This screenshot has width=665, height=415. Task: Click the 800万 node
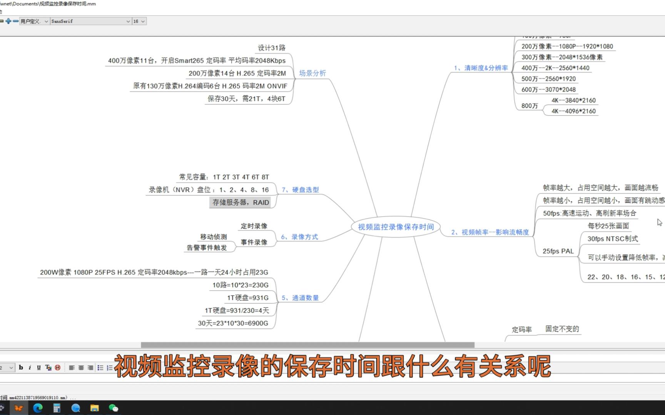click(530, 106)
